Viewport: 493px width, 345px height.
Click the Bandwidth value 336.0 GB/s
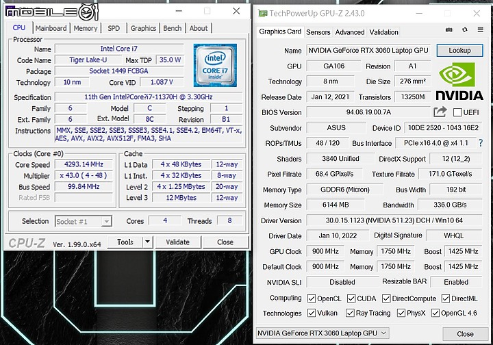point(450,205)
